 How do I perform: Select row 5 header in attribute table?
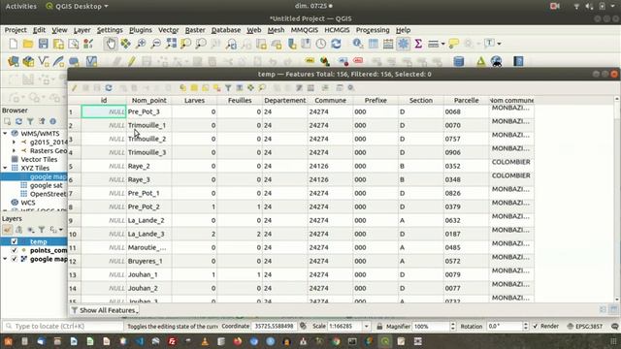coord(75,166)
